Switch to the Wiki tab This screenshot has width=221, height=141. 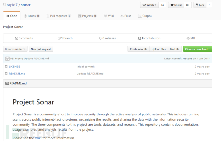click(x=109, y=16)
